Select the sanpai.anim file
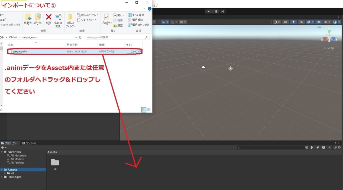The width and height of the screenshot is (343, 190). (75, 52)
